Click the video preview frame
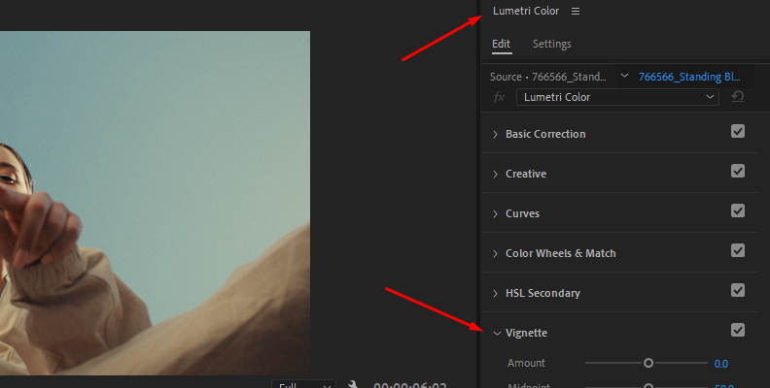Screen dimensions: 770x388 [x=155, y=203]
